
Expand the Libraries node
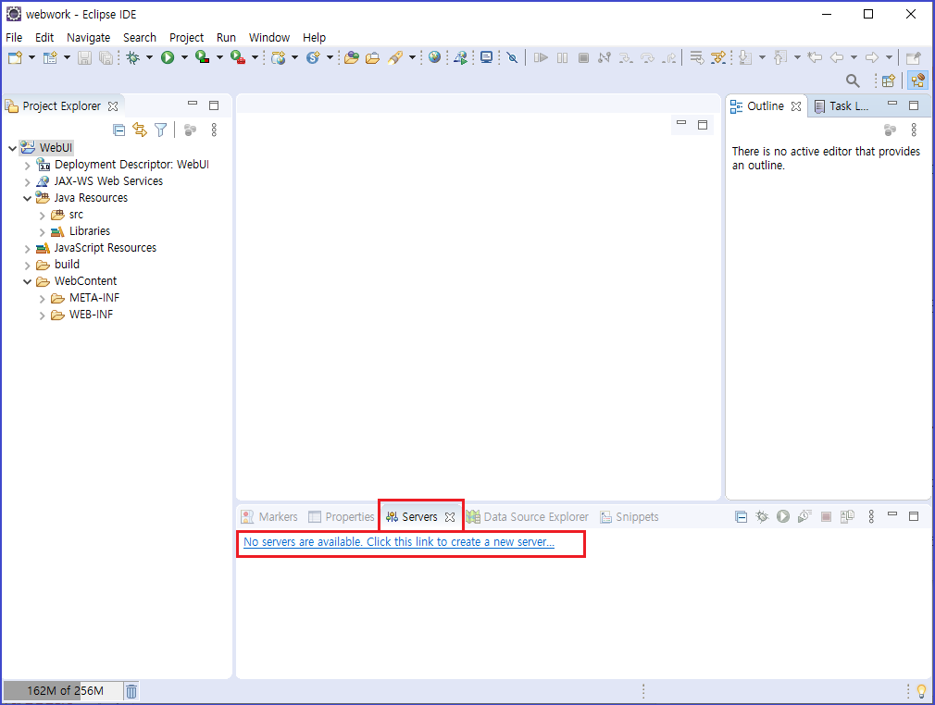point(43,232)
